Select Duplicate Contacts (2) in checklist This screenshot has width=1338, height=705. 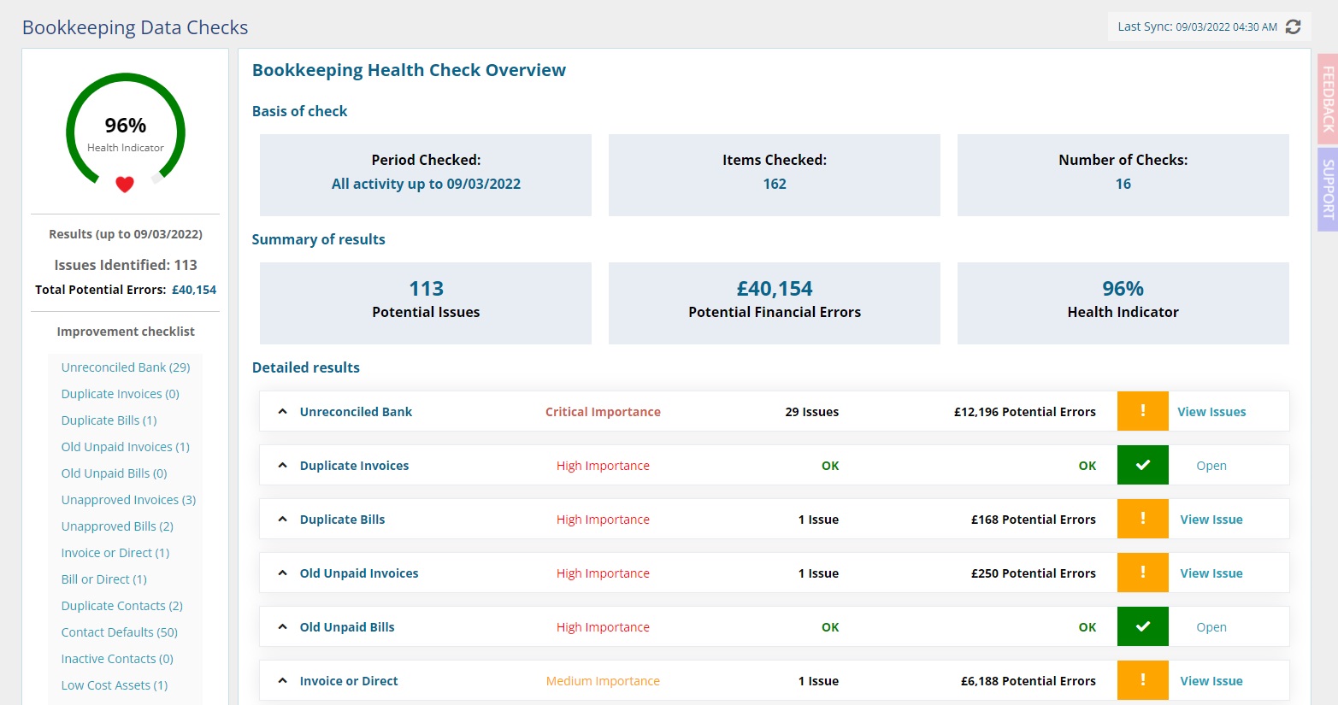(122, 606)
